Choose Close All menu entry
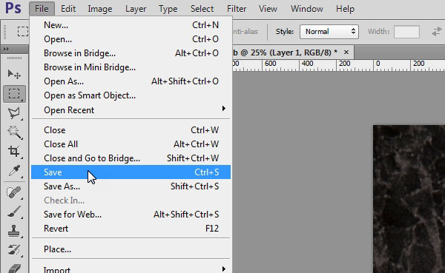 [x=131, y=144]
